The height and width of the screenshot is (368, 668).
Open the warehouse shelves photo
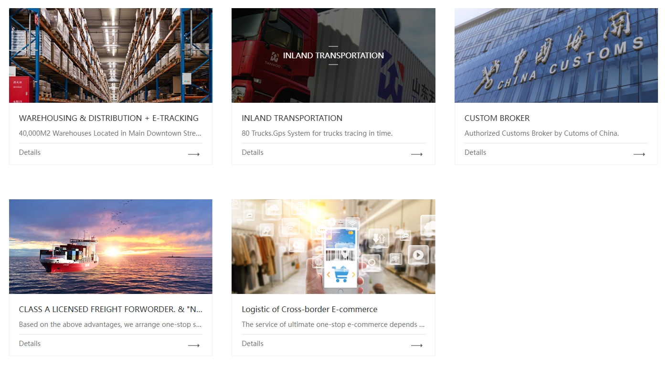click(x=111, y=55)
